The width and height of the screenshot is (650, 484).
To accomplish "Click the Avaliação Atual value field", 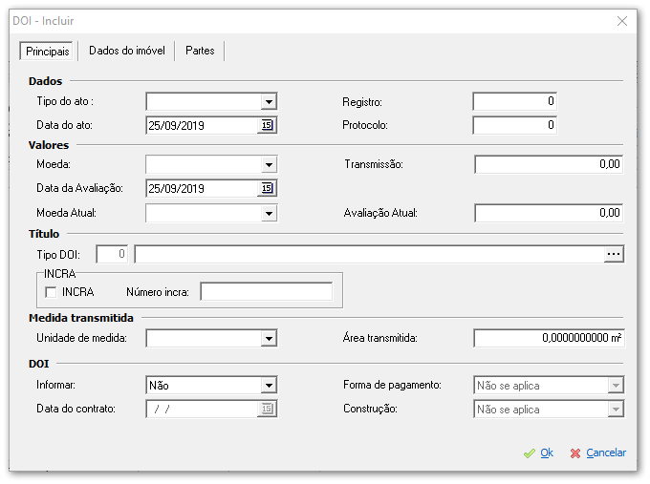I will [x=549, y=213].
